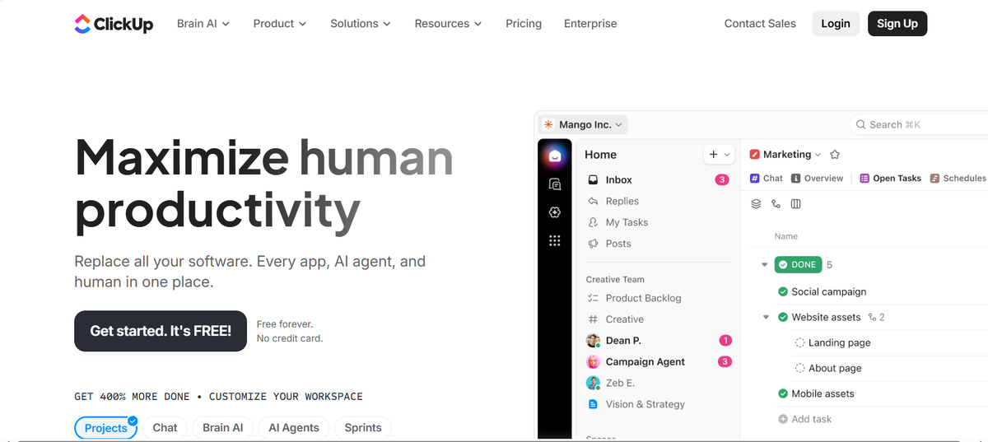Click the Login button
This screenshot has height=442, width=988.
(x=836, y=24)
